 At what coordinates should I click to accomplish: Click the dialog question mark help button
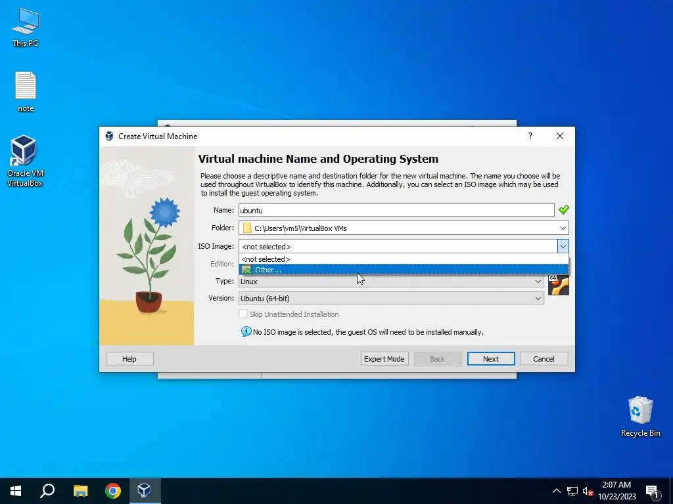[530, 136]
